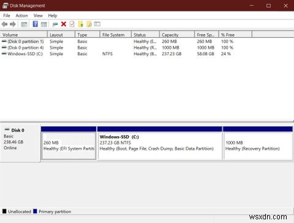The height and width of the screenshot is (223, 294).
Task: Click the Disk 0 Basic 238.46 GB header panel
Action: [x=20, y=143]
